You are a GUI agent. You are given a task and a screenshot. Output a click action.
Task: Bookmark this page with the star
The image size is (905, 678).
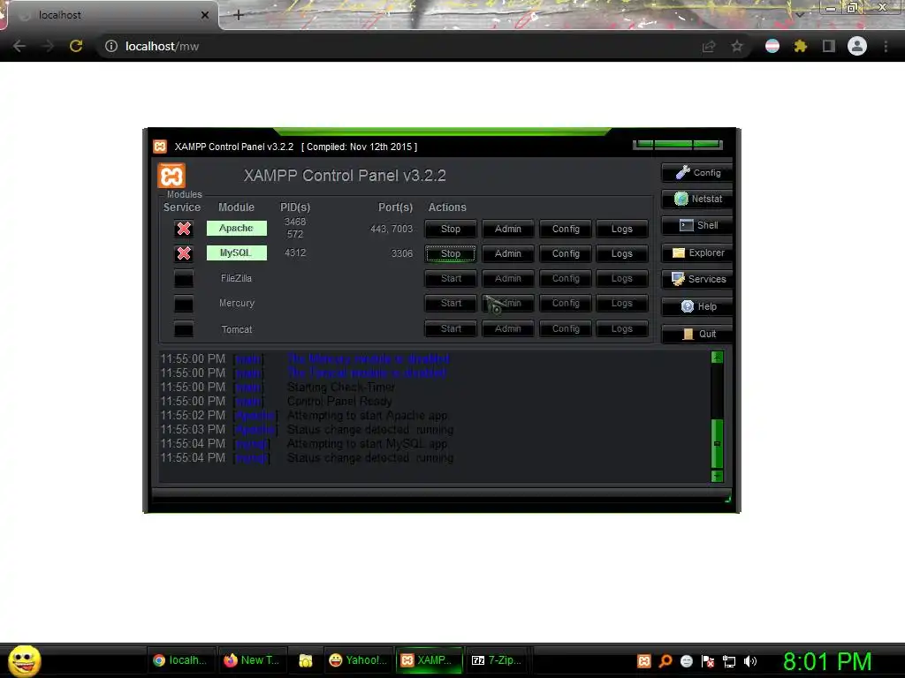click(737, 46)
